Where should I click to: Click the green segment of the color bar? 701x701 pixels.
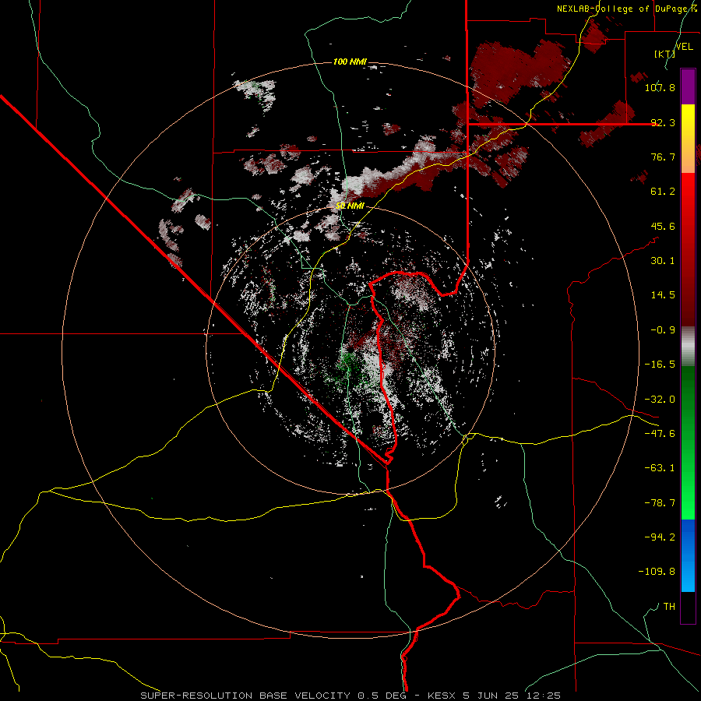[x=688, y=442]
